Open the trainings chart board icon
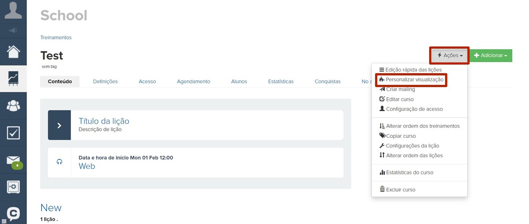Screen dimensions: 529x224 [13, 78]
